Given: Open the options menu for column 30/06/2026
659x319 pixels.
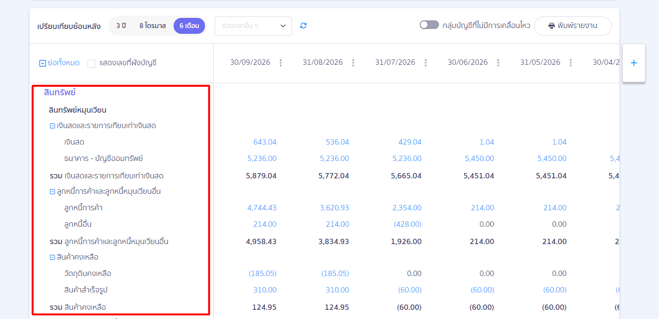Looking at the screenshot, I should pyautogui.click(x=498, y=63).
